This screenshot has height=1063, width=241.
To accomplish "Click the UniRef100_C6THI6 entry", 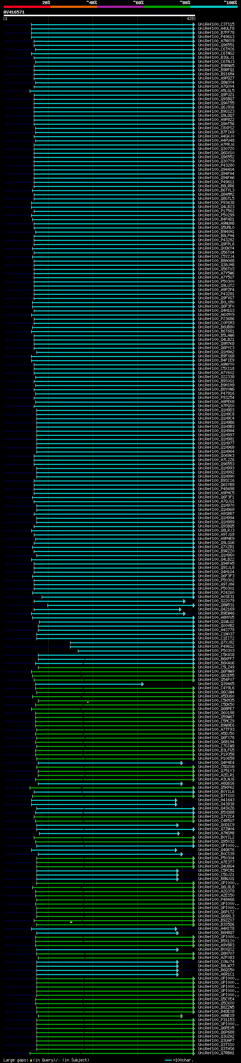I will click(x=216, y=49).
